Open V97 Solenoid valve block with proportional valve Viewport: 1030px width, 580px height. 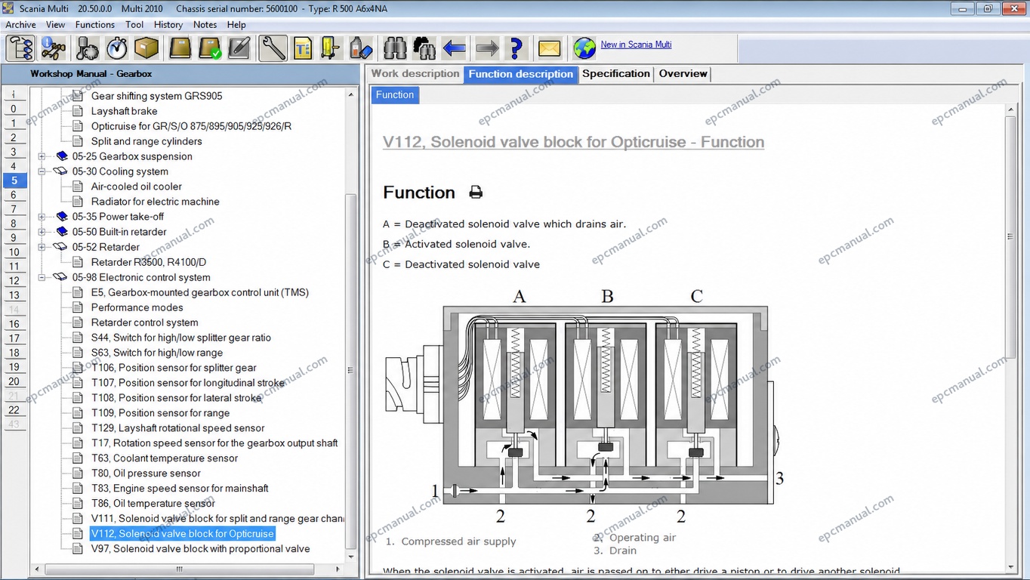click(200, 549)
